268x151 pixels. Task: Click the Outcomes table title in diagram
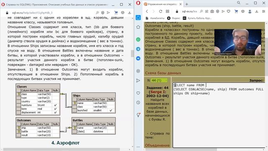point(24,120)
